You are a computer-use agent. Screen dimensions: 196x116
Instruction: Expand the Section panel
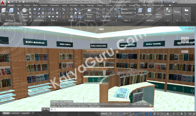point(88,20)
